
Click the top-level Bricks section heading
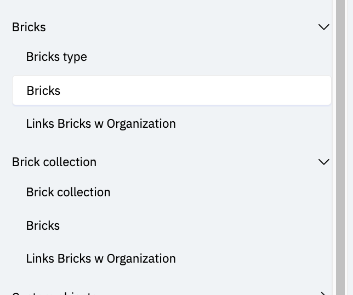29,27
